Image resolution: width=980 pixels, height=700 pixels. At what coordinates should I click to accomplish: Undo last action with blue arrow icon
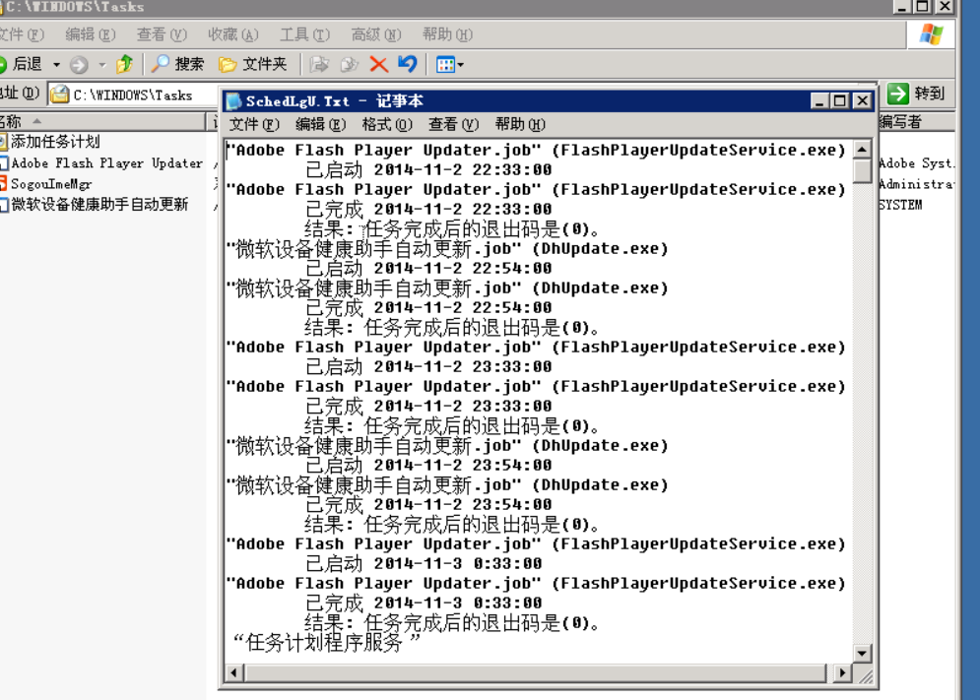click(x=407, y=64)
